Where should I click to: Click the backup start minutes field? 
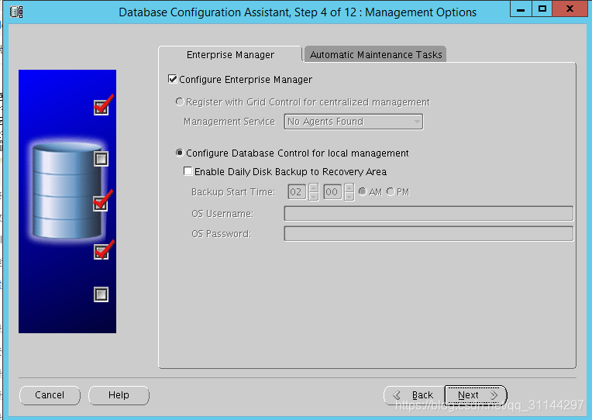[332, 192]
